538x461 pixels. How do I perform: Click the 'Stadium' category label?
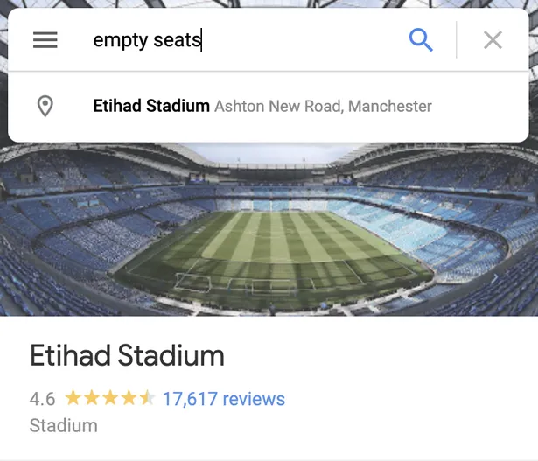64,426
